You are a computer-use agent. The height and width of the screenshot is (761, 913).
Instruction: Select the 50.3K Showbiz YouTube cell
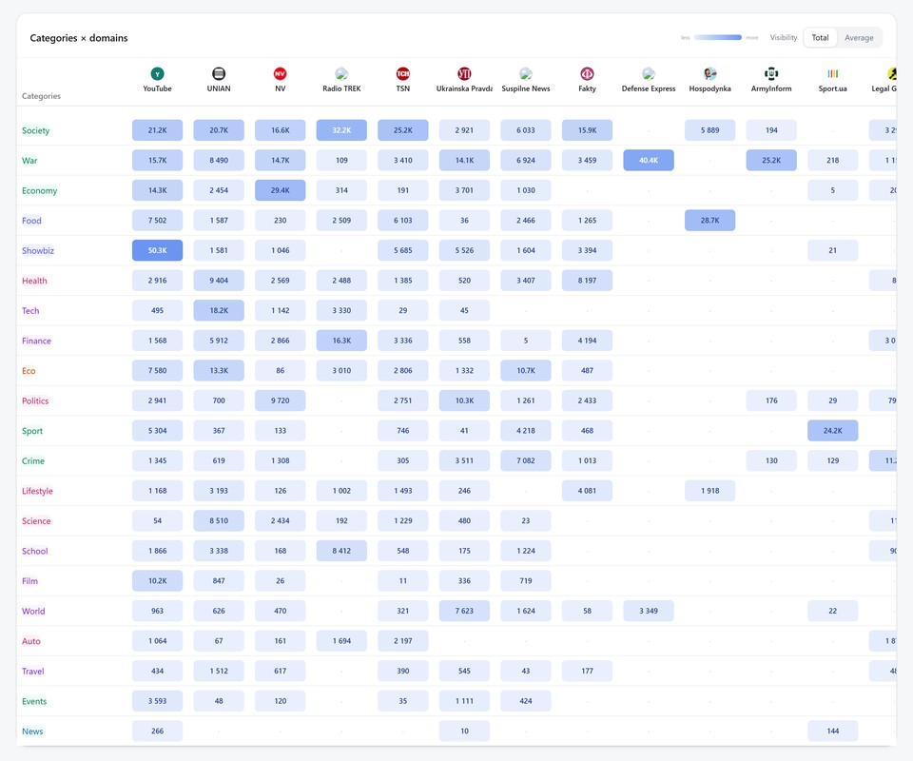click(157, 250)
